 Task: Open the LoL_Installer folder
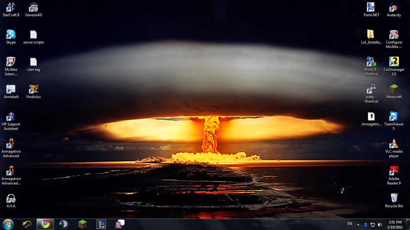[x=371, y=34]
